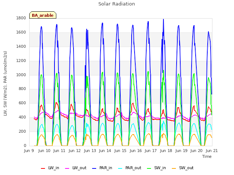This screenshot has height=175, width=234.
Task: Click the 600 y-axis tick label
Action: [x=22, y=103]
